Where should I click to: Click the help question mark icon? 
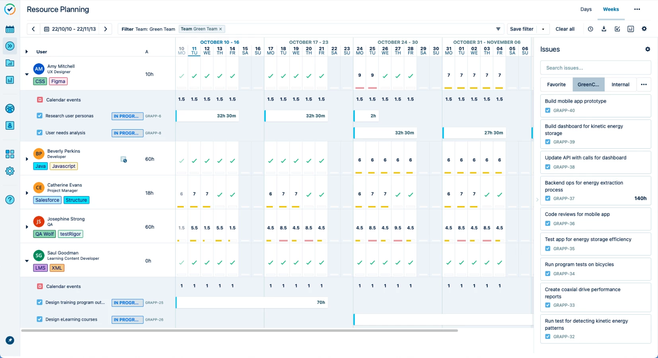10,200
